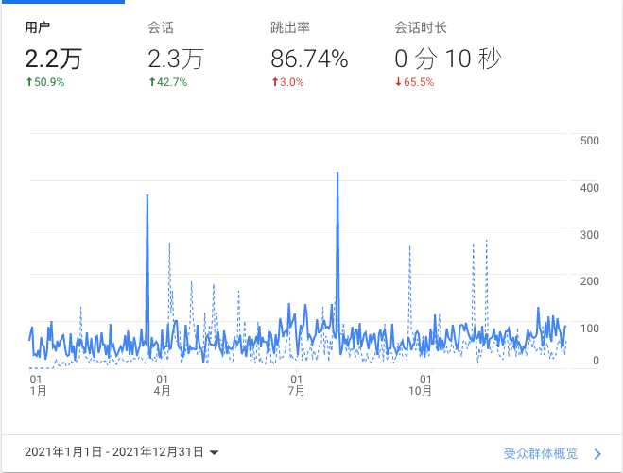Select the 用户 metric tab
This screenshot has height=473, width=623.
[38, 27]
